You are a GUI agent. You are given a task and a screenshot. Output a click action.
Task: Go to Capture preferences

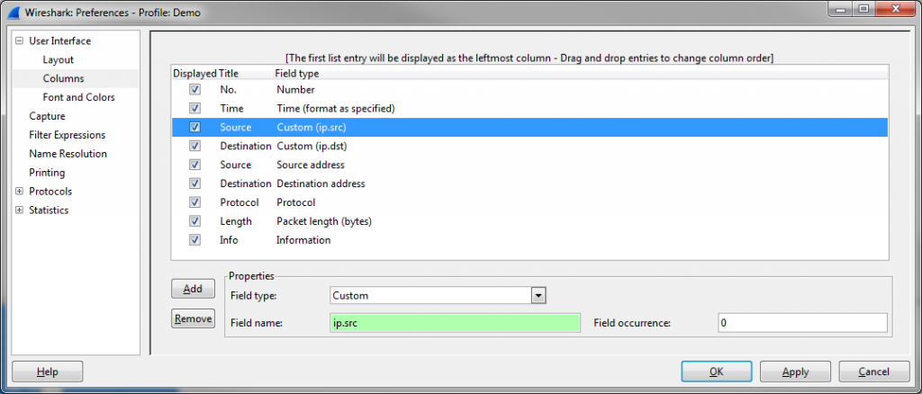[x=47, y=116]
